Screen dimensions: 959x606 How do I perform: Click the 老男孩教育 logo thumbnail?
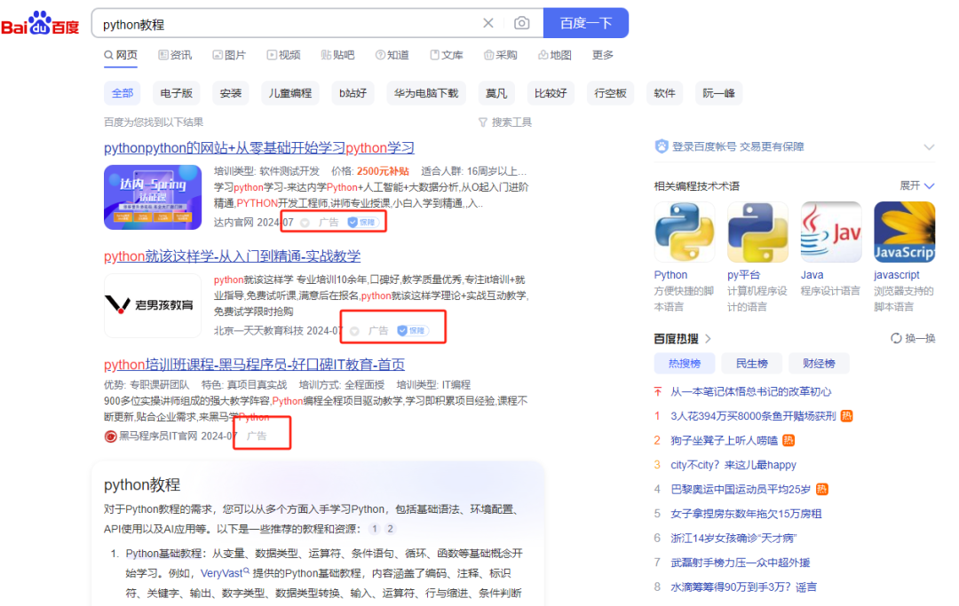pyautogui.click(x=153, y=305)
